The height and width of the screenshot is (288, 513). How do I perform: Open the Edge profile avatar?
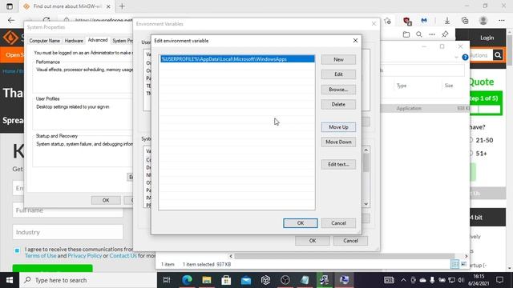tap(483, 21)
